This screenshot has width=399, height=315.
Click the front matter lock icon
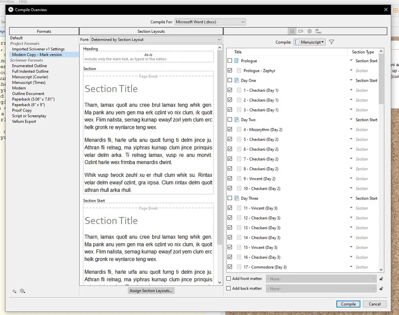tap(381, 279)
